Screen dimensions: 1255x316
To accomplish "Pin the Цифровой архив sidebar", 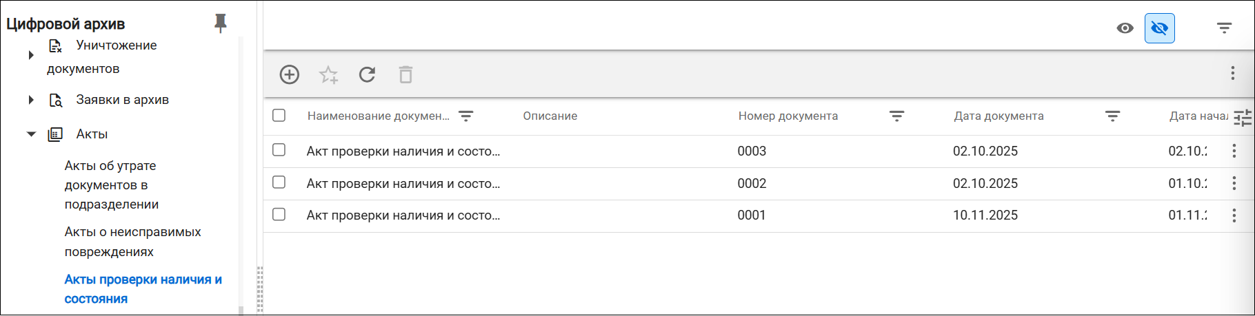I will coord(221,23).
